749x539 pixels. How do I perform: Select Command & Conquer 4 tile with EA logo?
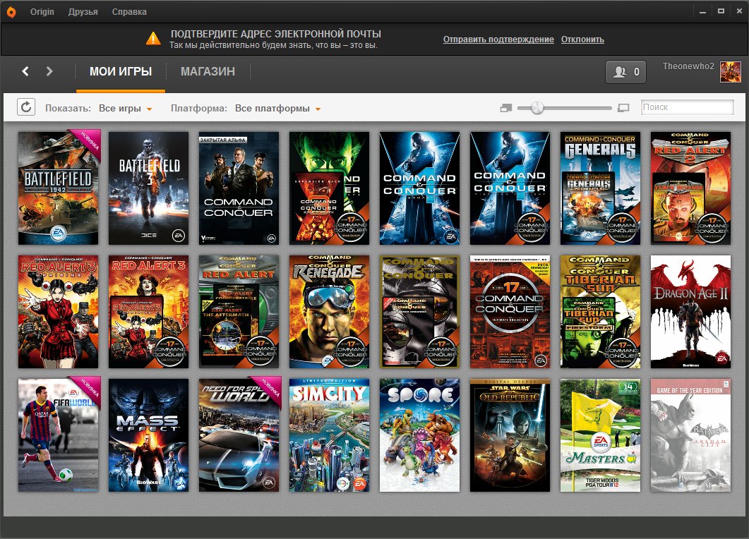[419, 188]
